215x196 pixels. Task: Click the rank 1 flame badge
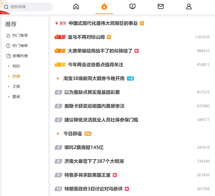pyautogui.click(x=60, y=37)
